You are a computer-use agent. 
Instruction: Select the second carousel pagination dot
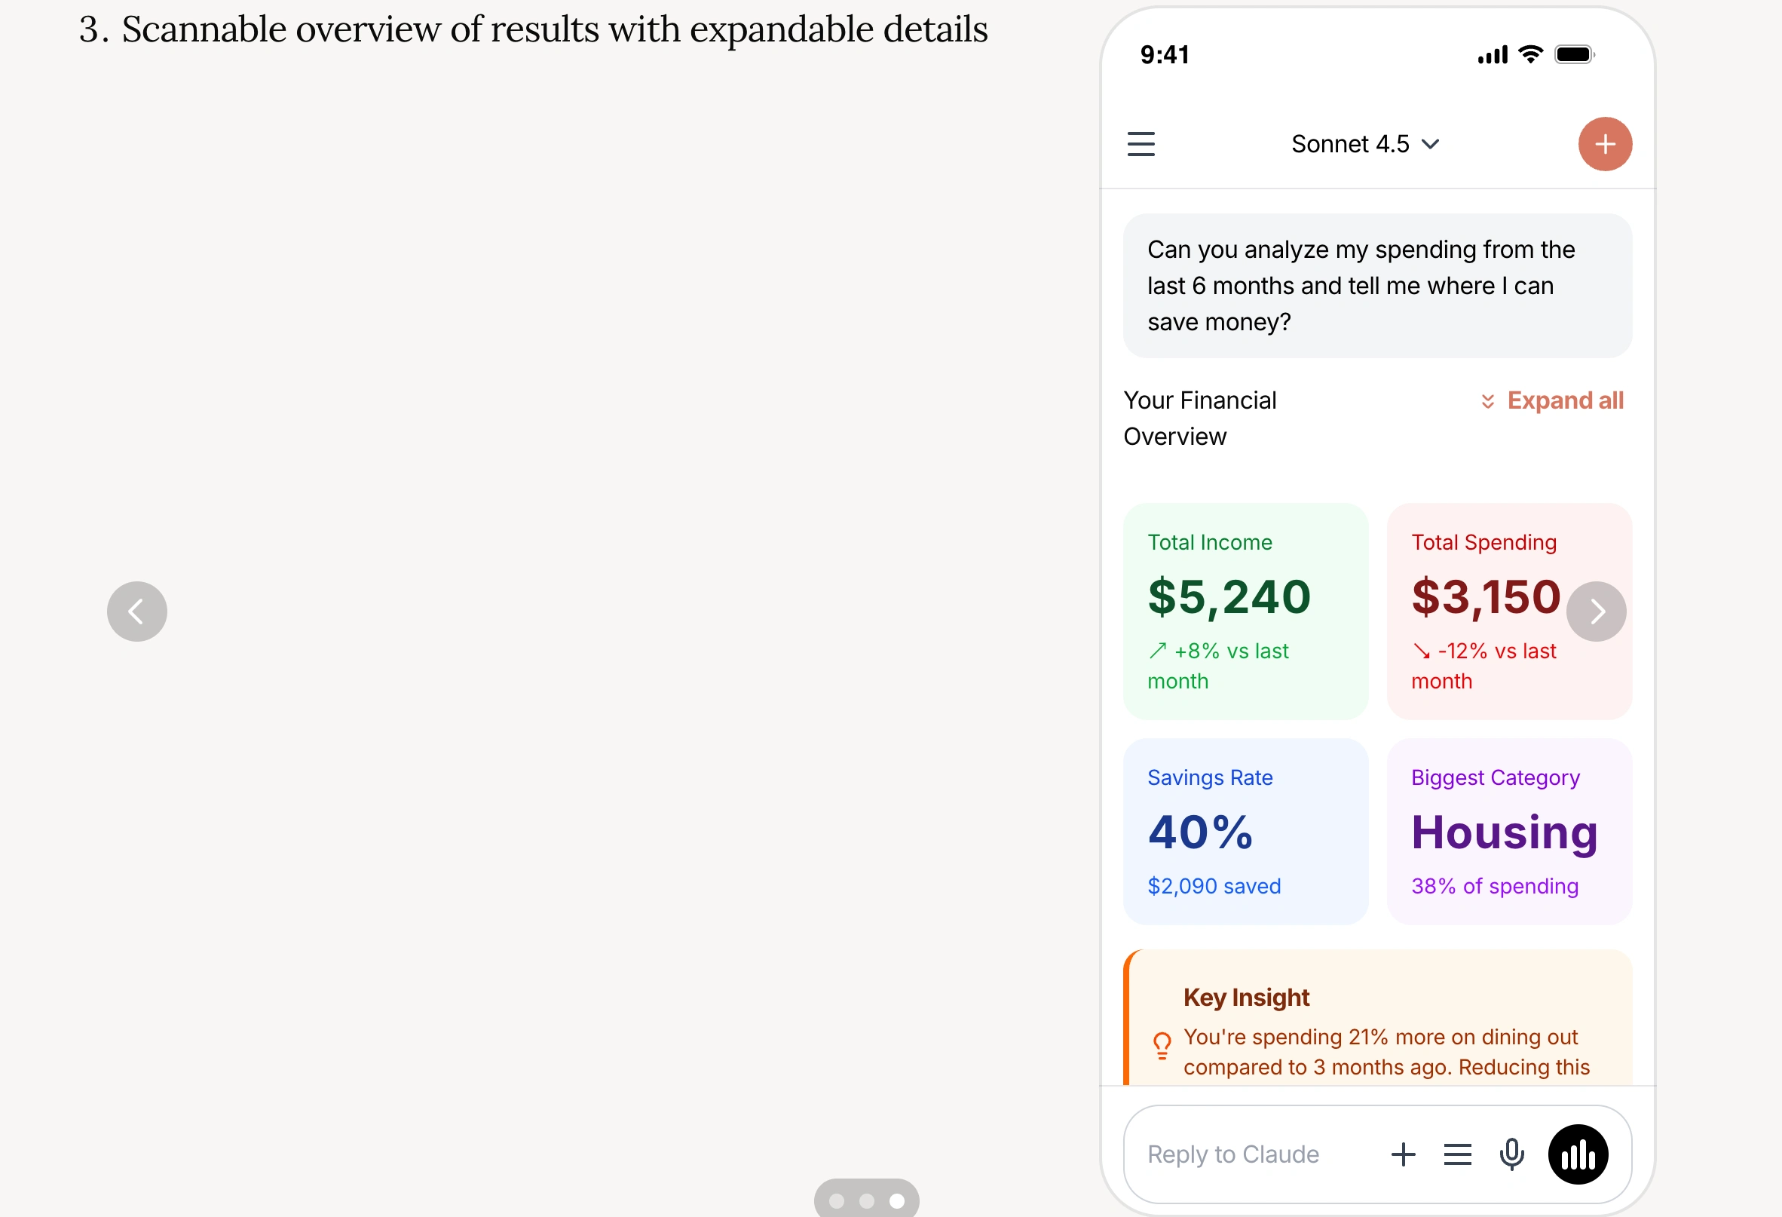(x=866, y=1201)
